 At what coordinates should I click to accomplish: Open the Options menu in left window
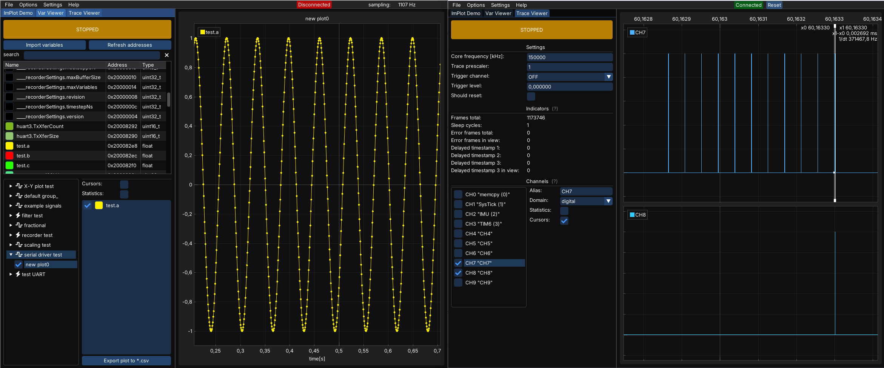(x=28, y=5)
